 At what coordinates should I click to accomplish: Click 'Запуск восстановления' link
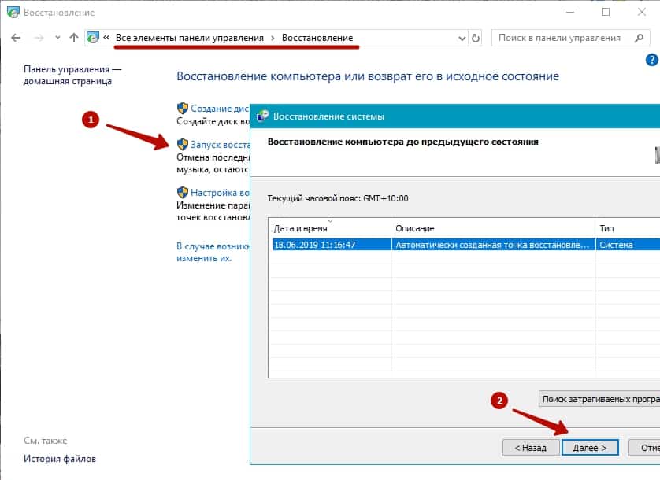point(221,144)
